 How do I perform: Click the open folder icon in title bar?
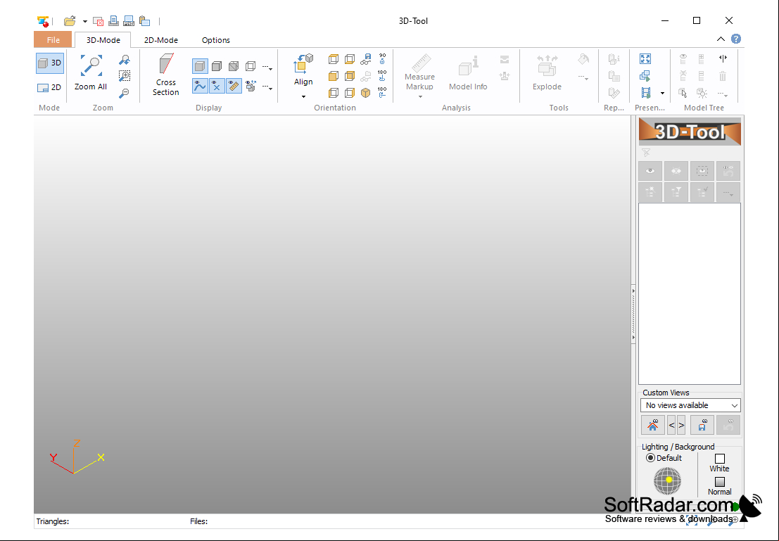click(x=70, y=21)
